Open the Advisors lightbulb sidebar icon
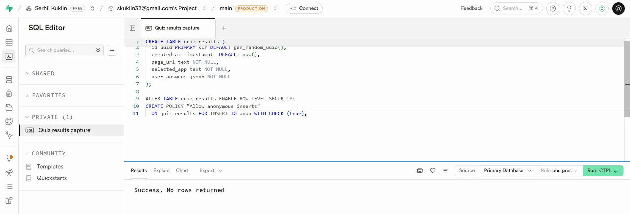This screenshot has width=630, height=214. tap(9, 158)
